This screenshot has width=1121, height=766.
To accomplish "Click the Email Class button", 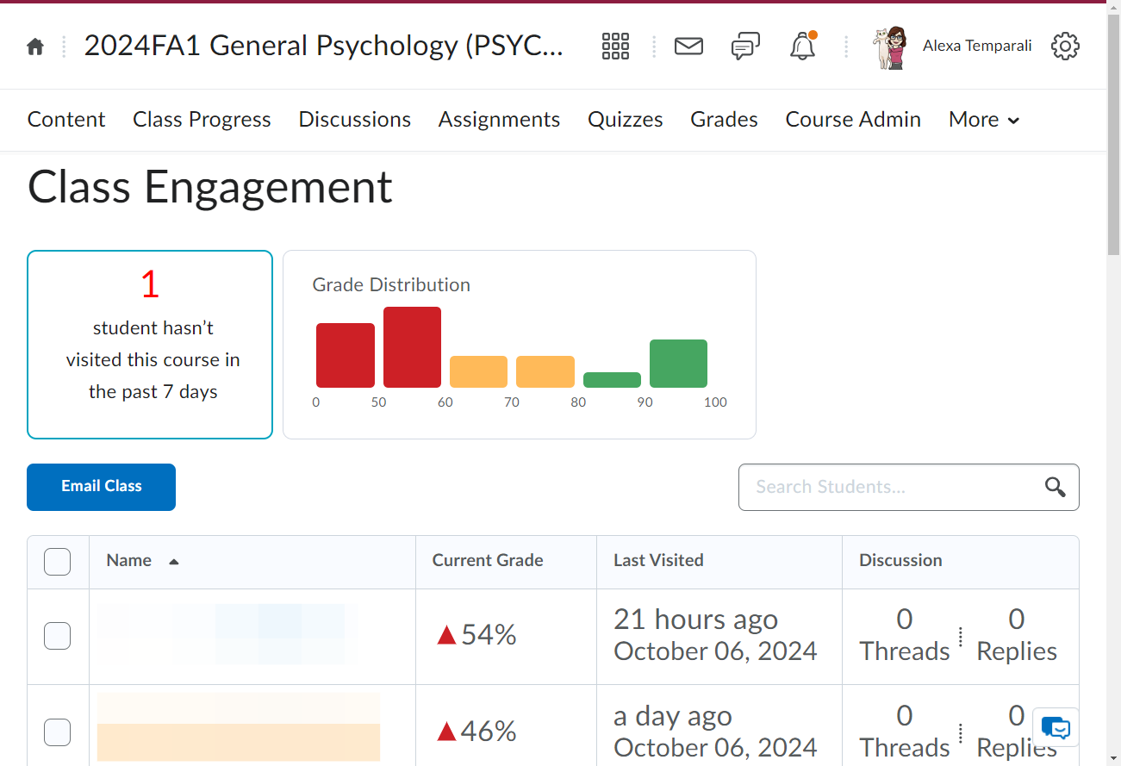I will click(x=101, y=487).
